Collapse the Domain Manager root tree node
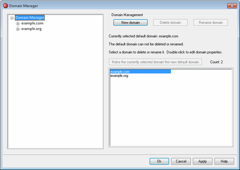This screenshot has width=240, height=170. click(x=12, y=18)
